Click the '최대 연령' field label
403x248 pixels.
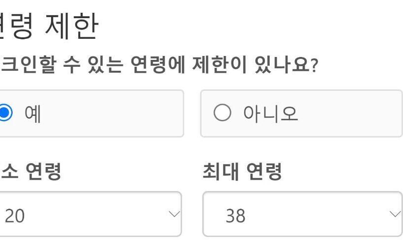click(x=242, y=172)
